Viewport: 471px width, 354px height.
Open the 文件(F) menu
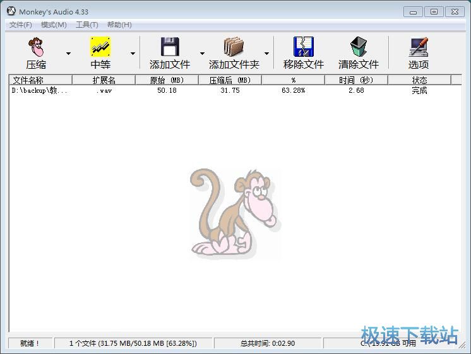20,25
